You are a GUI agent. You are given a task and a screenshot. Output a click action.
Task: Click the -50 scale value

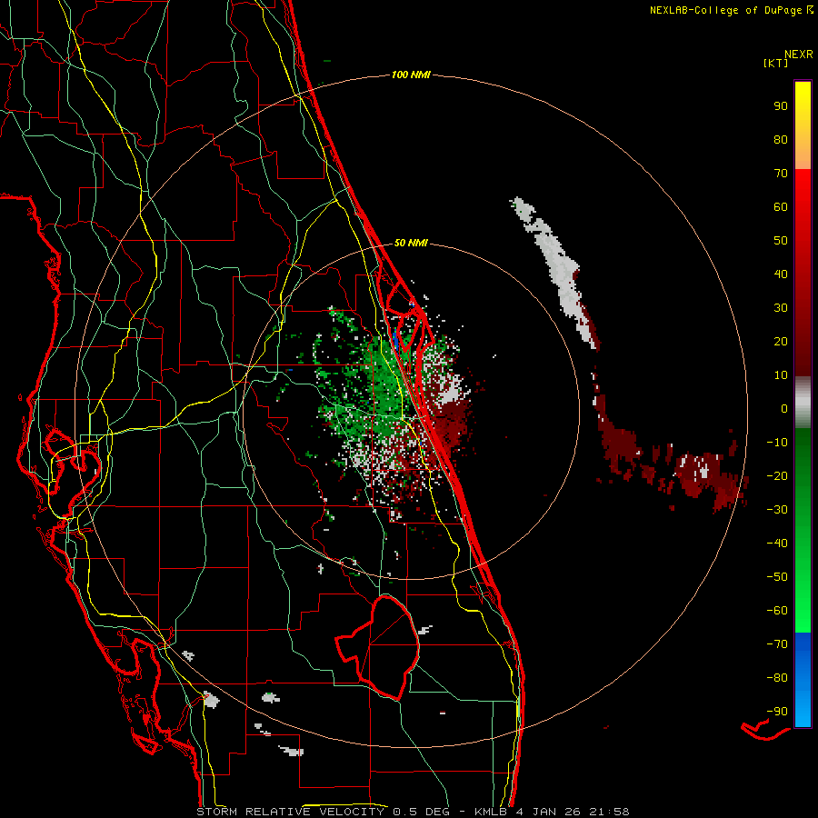[x=777, y=576]
